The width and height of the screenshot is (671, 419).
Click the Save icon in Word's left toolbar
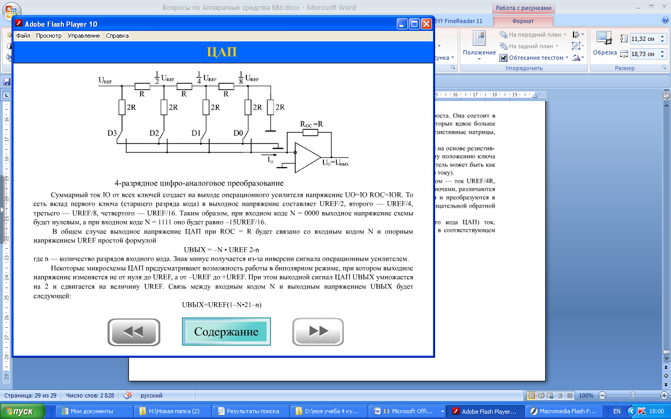point(7,82)
